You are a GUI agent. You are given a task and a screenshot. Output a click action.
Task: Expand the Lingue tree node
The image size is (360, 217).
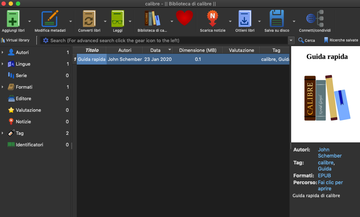pyautogui.click(x=3, y=63)
